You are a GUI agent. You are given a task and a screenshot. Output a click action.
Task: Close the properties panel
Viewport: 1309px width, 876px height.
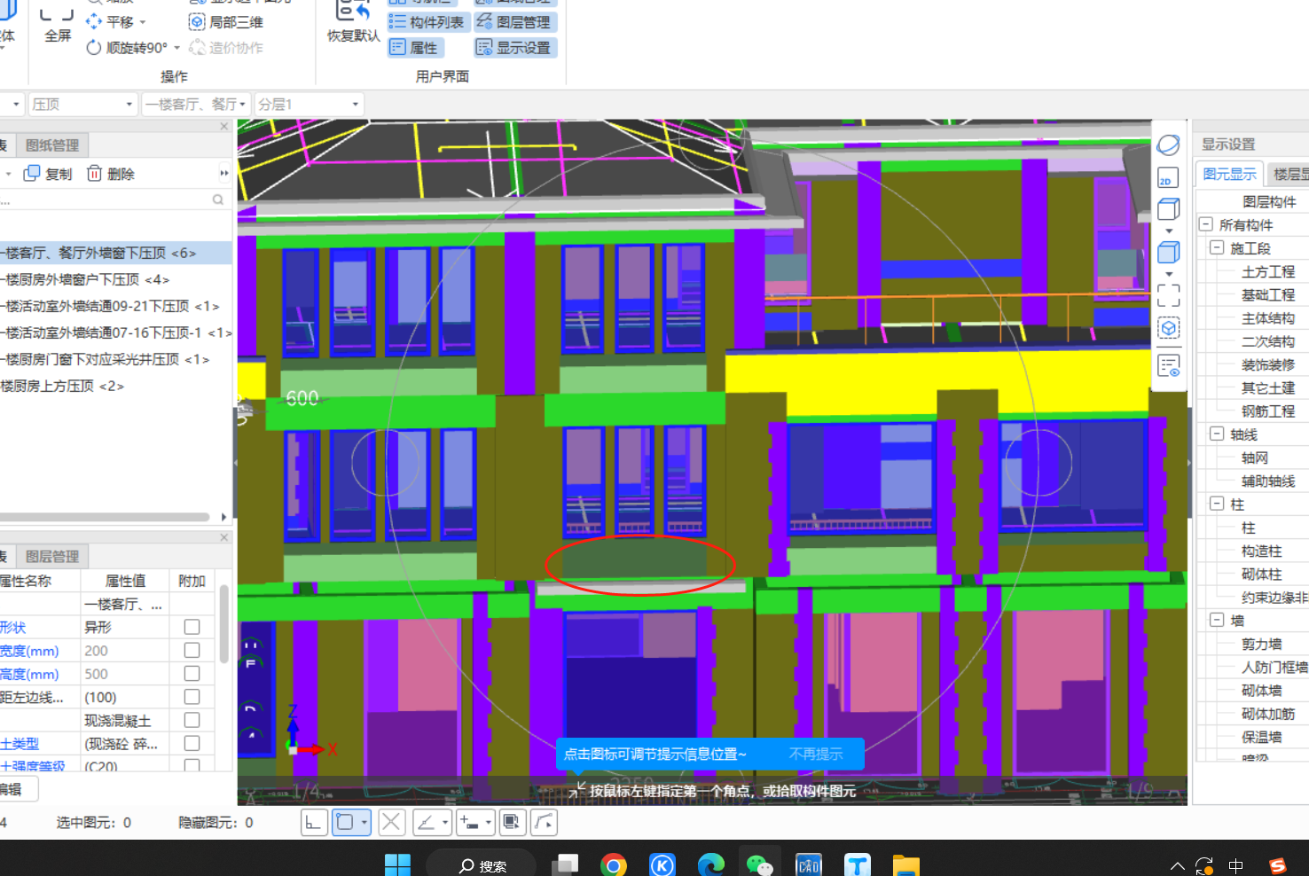[x=224, y=537]
